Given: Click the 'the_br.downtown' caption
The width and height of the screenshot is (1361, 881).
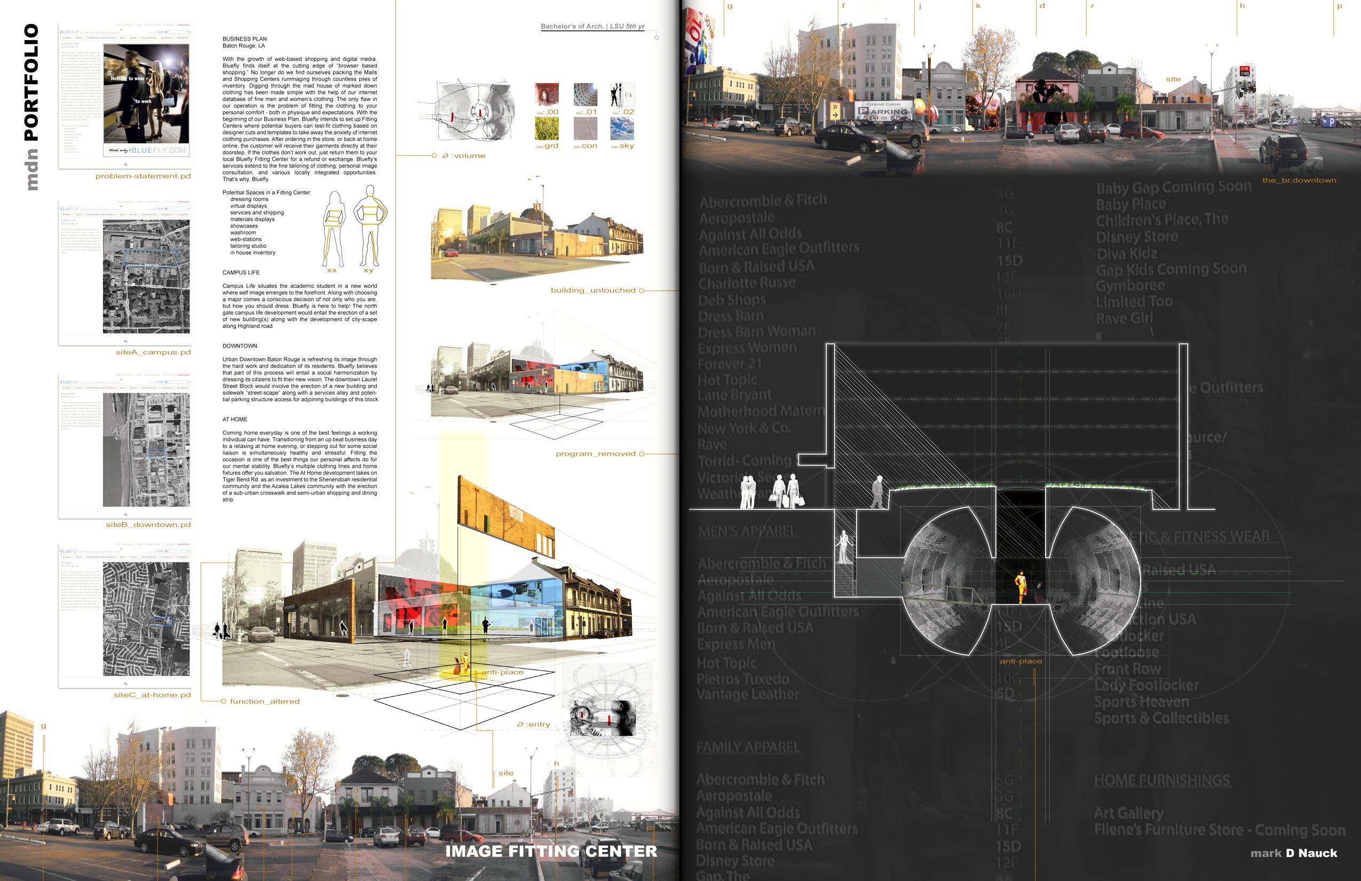Looking at the screenshot, I should [x=1299, y=180].
